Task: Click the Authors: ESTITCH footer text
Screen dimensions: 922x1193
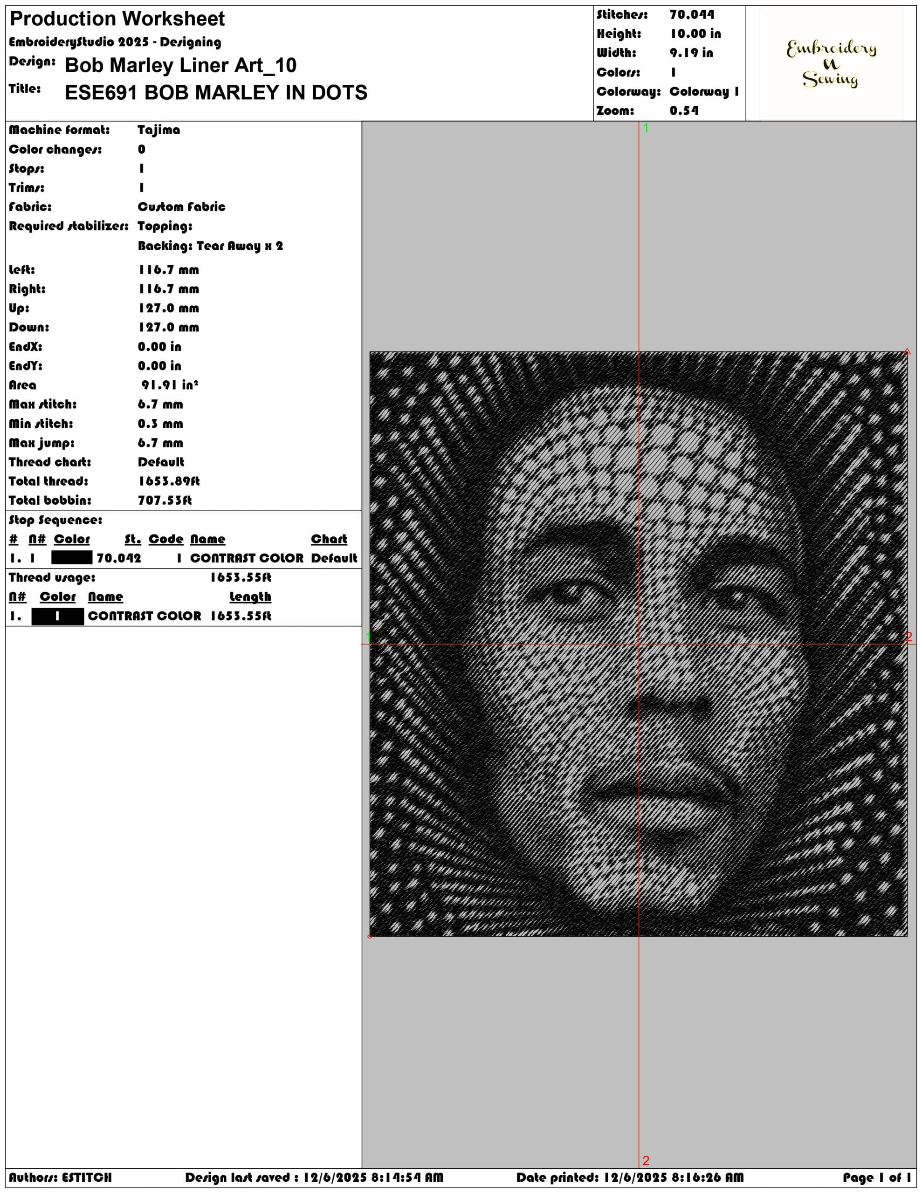Action: 60,1178
